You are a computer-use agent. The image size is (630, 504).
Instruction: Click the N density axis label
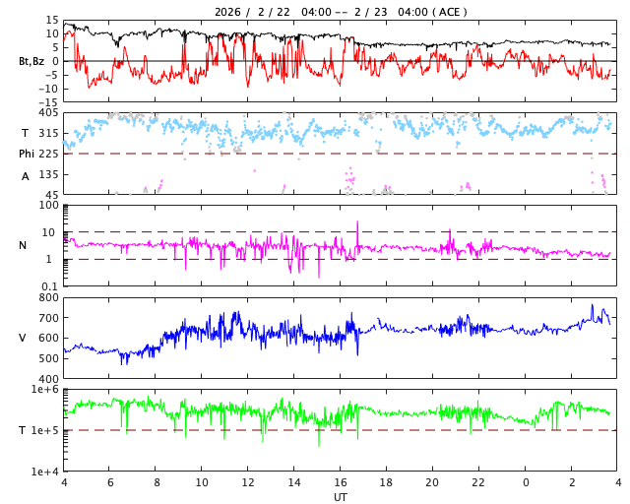pos(23,245)
